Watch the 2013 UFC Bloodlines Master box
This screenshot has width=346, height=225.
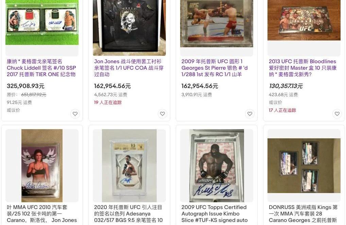[x=337, y=114]
